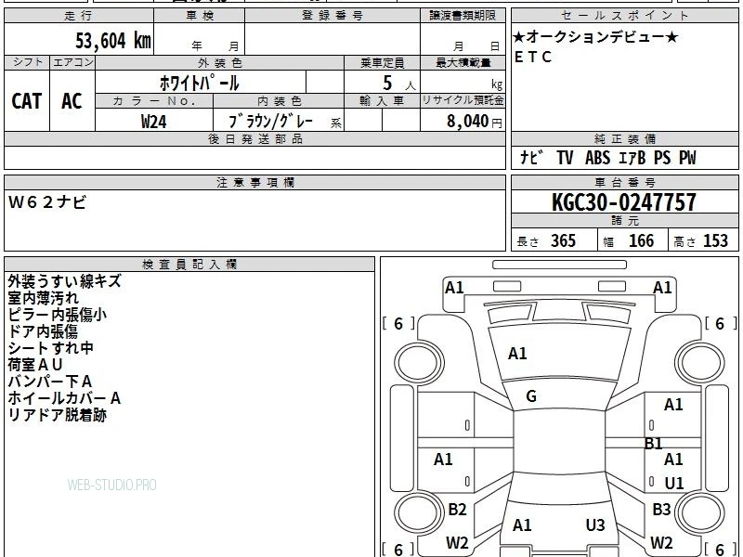
Task: Select the W62ナビ caution note
Action: (47, 202)
